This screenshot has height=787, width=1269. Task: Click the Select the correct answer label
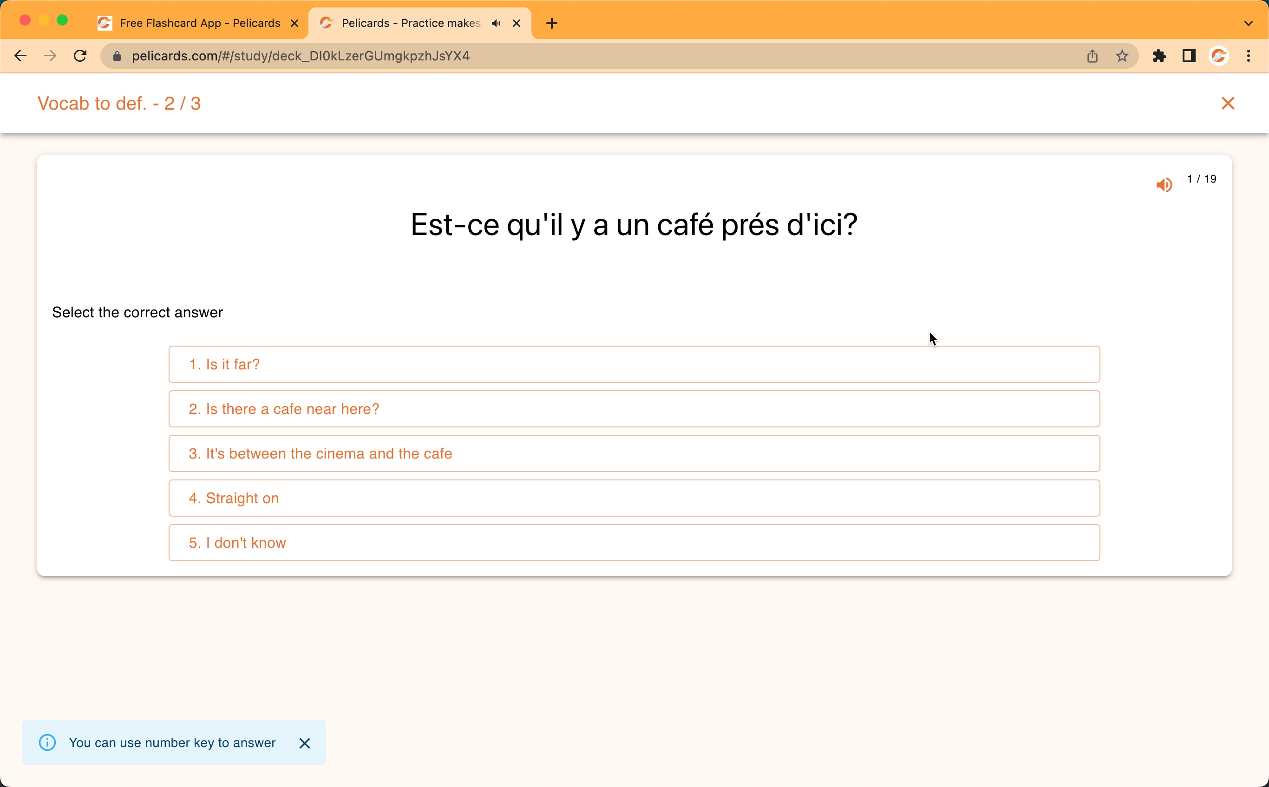click(137, 312)
